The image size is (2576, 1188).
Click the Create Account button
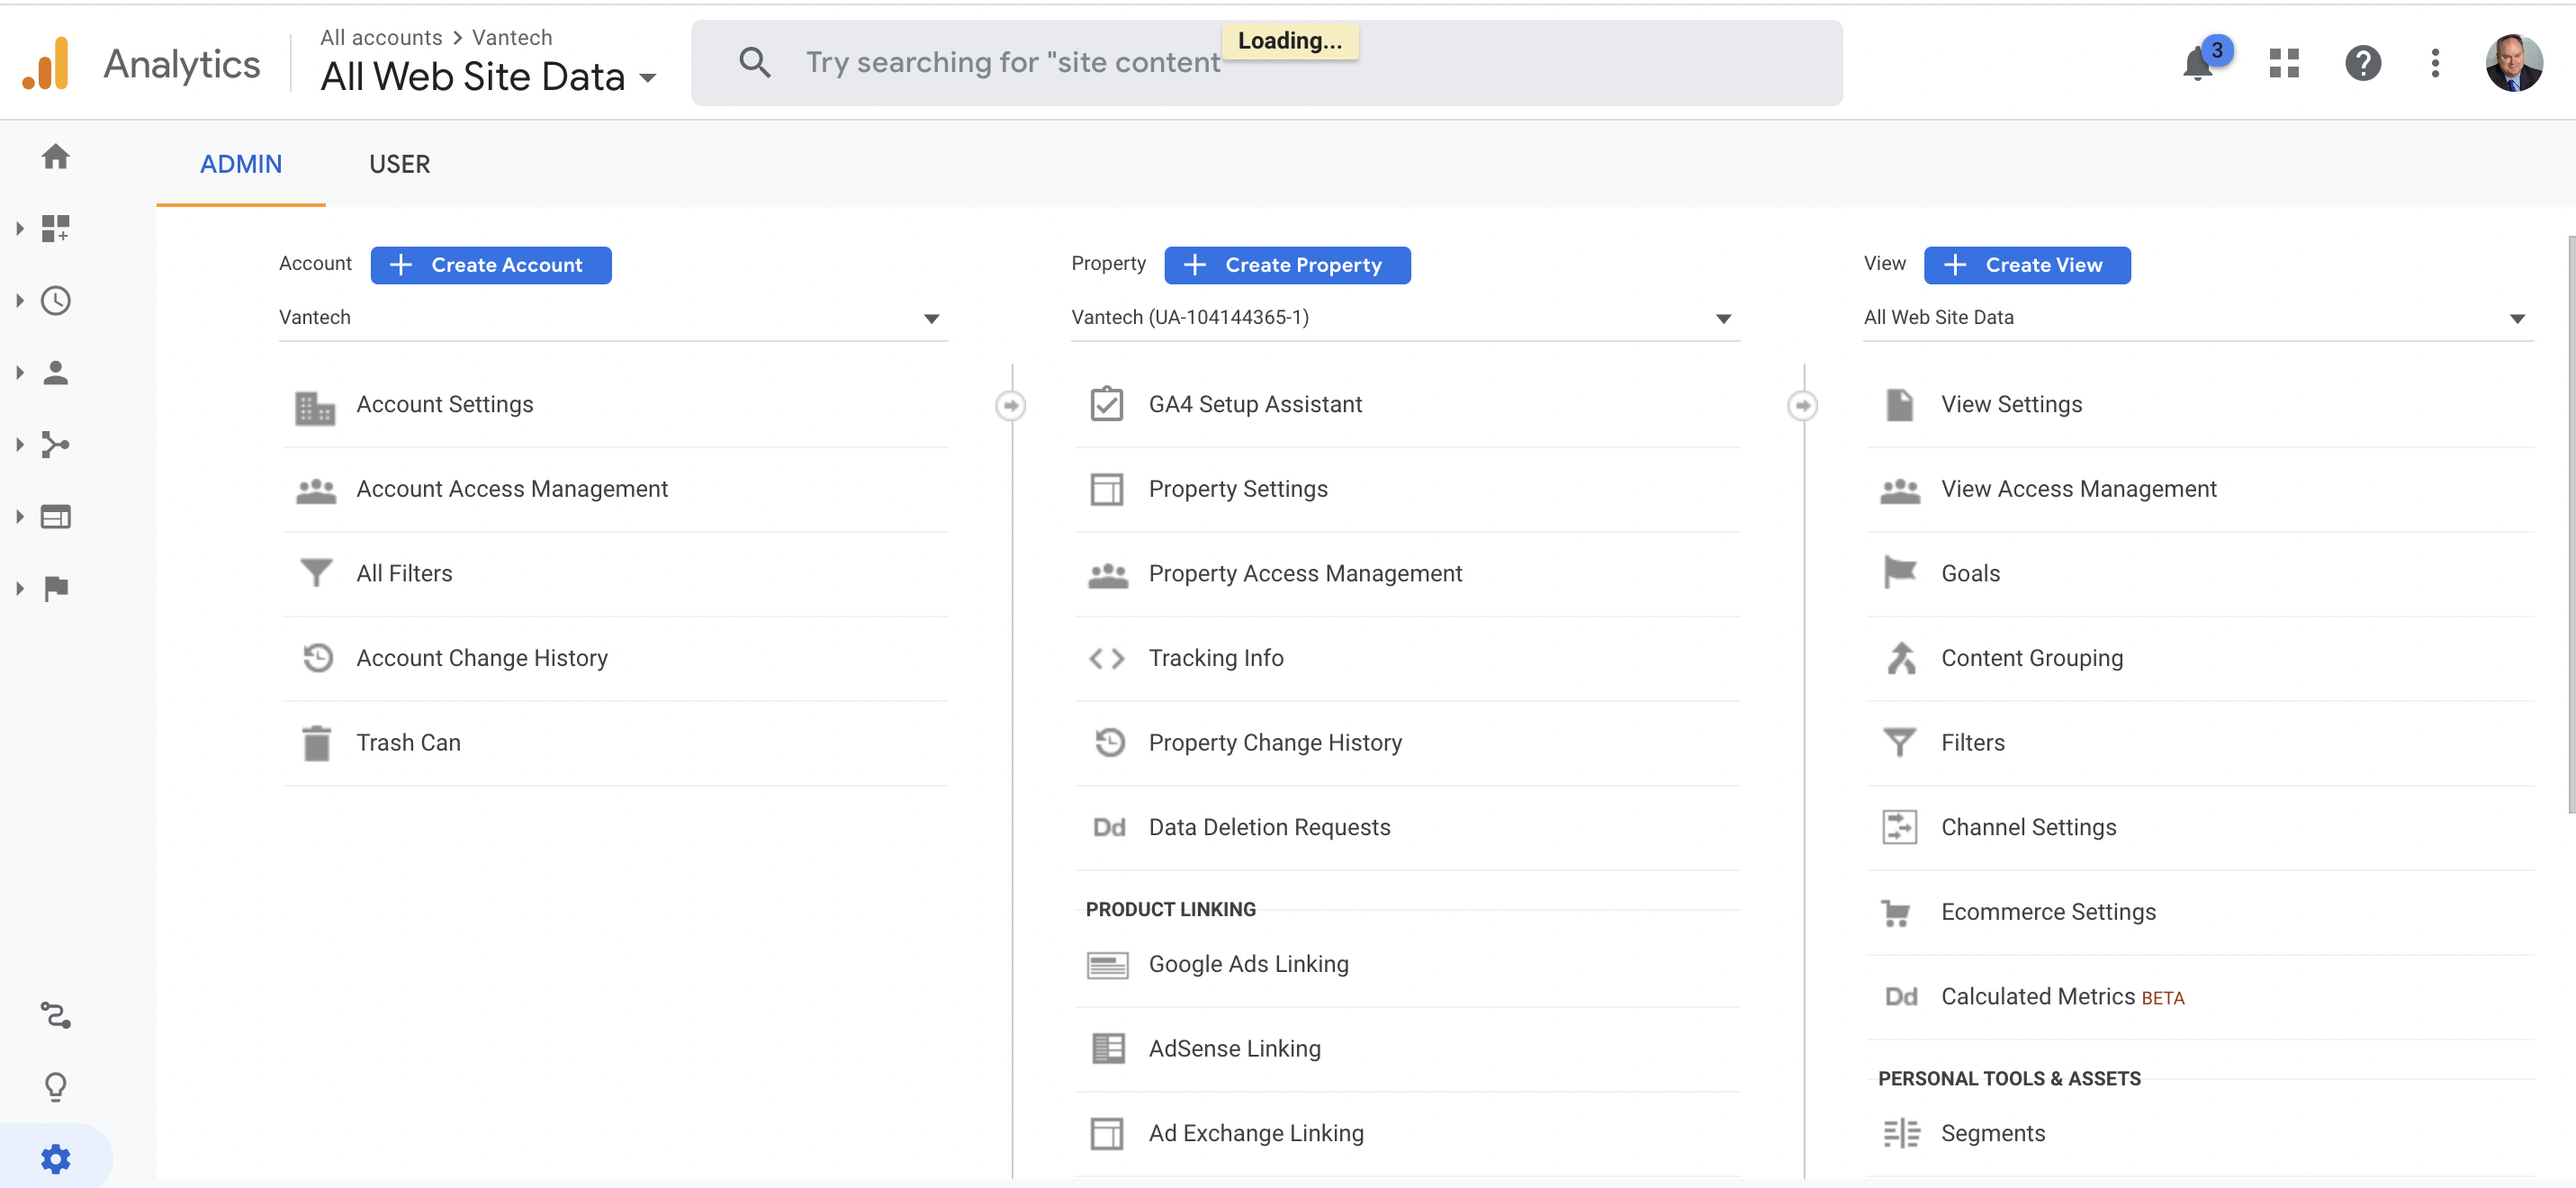coord(491,265)
